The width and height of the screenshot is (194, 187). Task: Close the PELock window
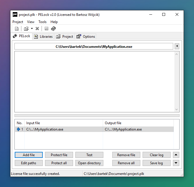[x=177, y=14]
